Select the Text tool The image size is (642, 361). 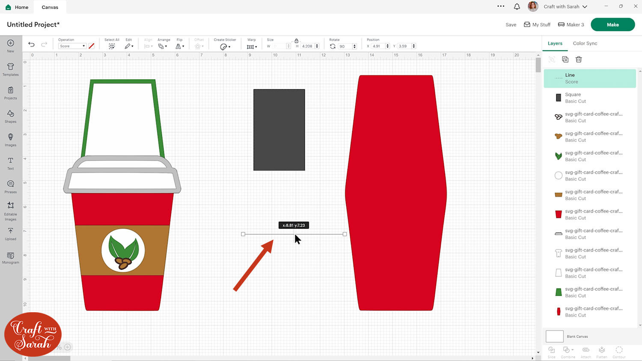[x=11, y=163]
